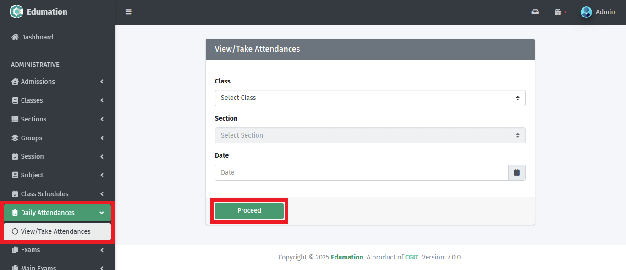The image size is (626, 270).
Task: Click the Edumation logo icon
Action: click(16, 11)
